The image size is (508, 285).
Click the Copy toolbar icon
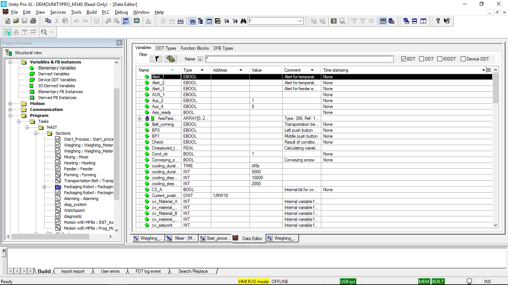[48, 21]
